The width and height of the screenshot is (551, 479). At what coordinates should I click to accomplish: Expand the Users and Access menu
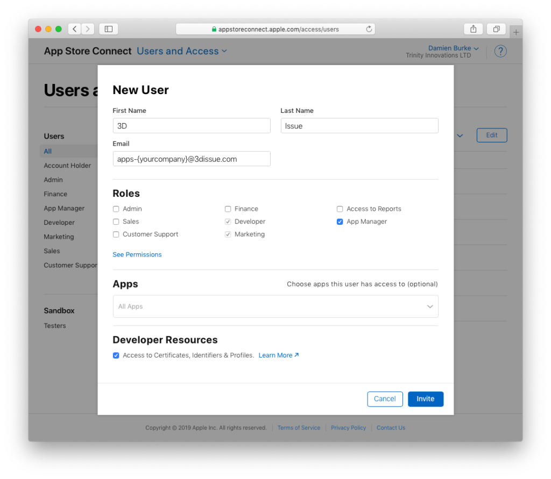[182, 51]
